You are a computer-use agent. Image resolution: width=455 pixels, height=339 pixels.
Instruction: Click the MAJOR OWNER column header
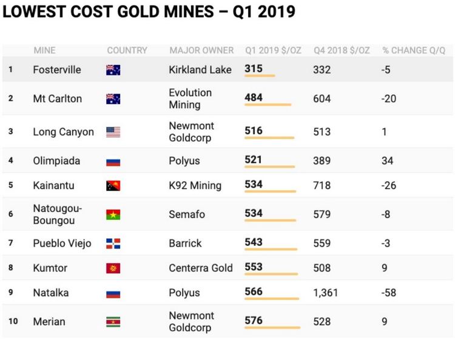point(201,50)
